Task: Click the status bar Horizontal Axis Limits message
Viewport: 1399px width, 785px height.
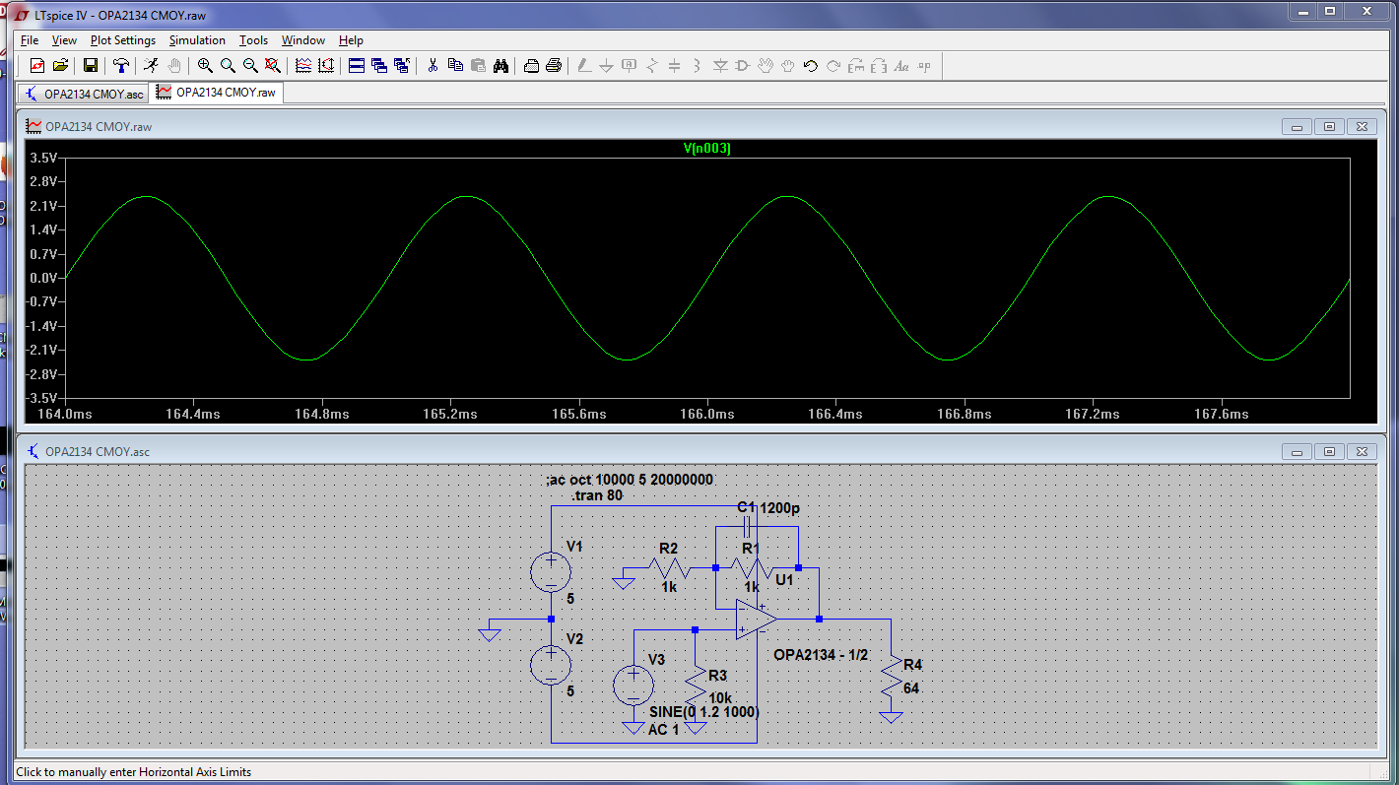Action: coord(134,772)
